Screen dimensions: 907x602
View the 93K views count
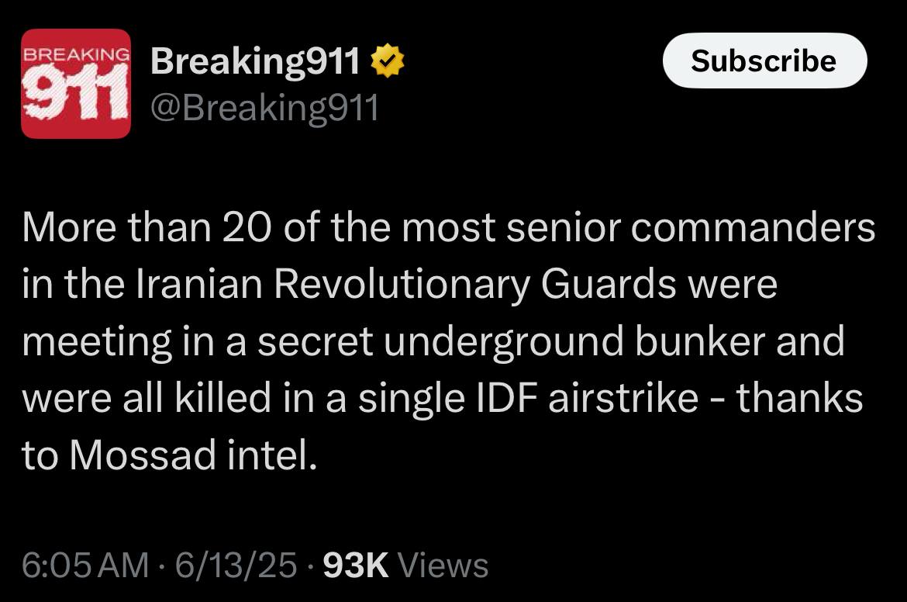click(355, 565)
